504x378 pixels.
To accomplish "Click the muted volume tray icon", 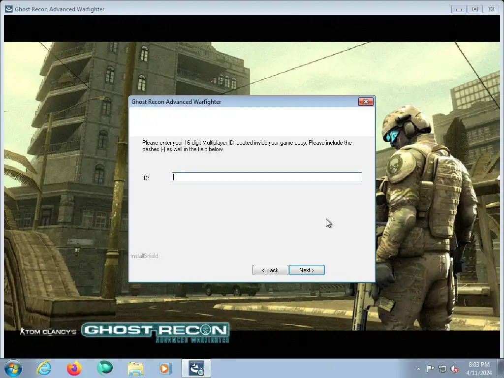I will point(454,369).
